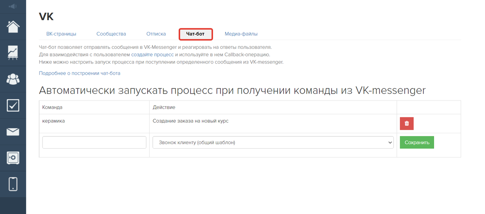The image size is (485, 214).
Task: Click the speaker notification icon in sidebar
Action: click(x=13, y=6)
